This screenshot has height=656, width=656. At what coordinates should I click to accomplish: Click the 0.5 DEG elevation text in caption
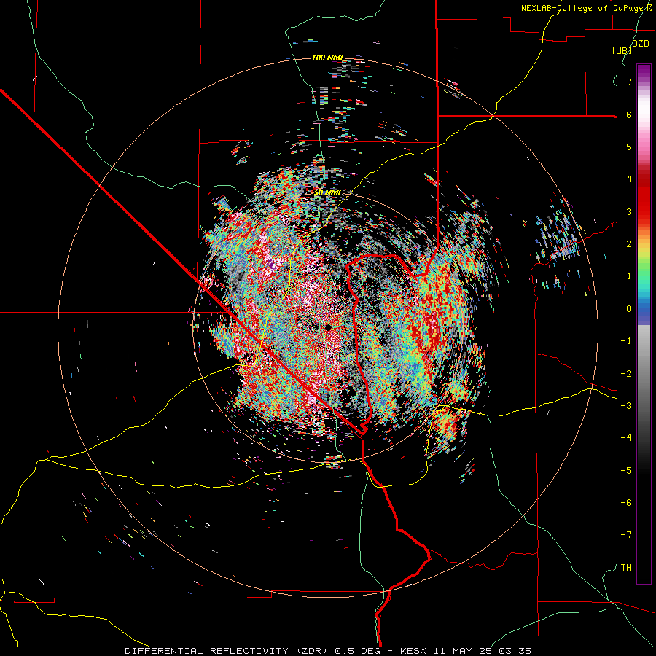pos(358,651)
